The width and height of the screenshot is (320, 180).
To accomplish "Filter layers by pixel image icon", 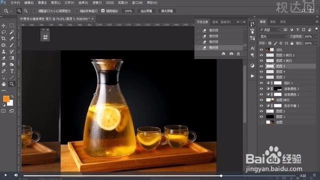I will click(x=285, y=30).
